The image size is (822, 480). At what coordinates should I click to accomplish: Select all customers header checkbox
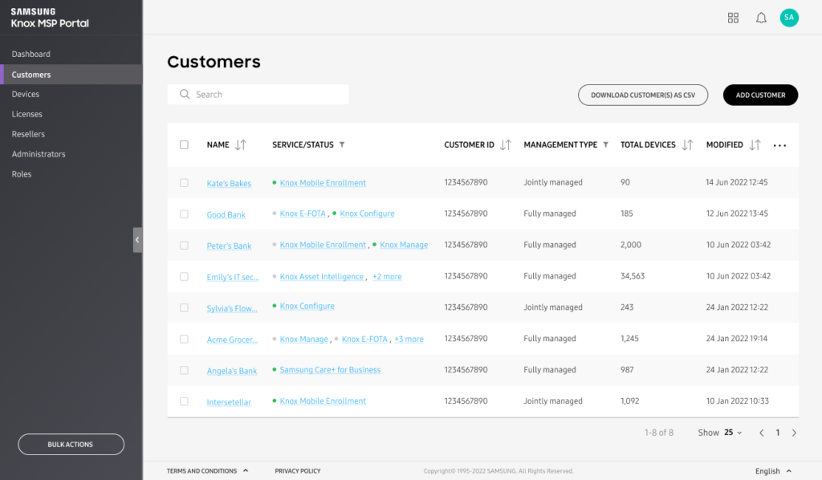pyautogui.click(x=184, y=144)
